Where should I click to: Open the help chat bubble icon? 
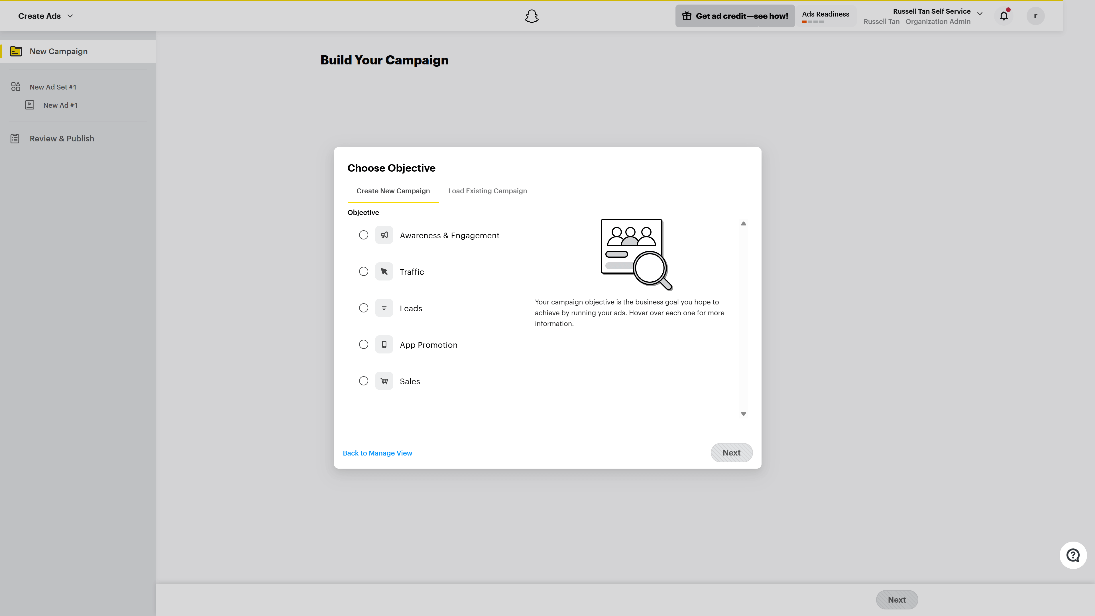pyautogui.click(x=1073, y=555)
